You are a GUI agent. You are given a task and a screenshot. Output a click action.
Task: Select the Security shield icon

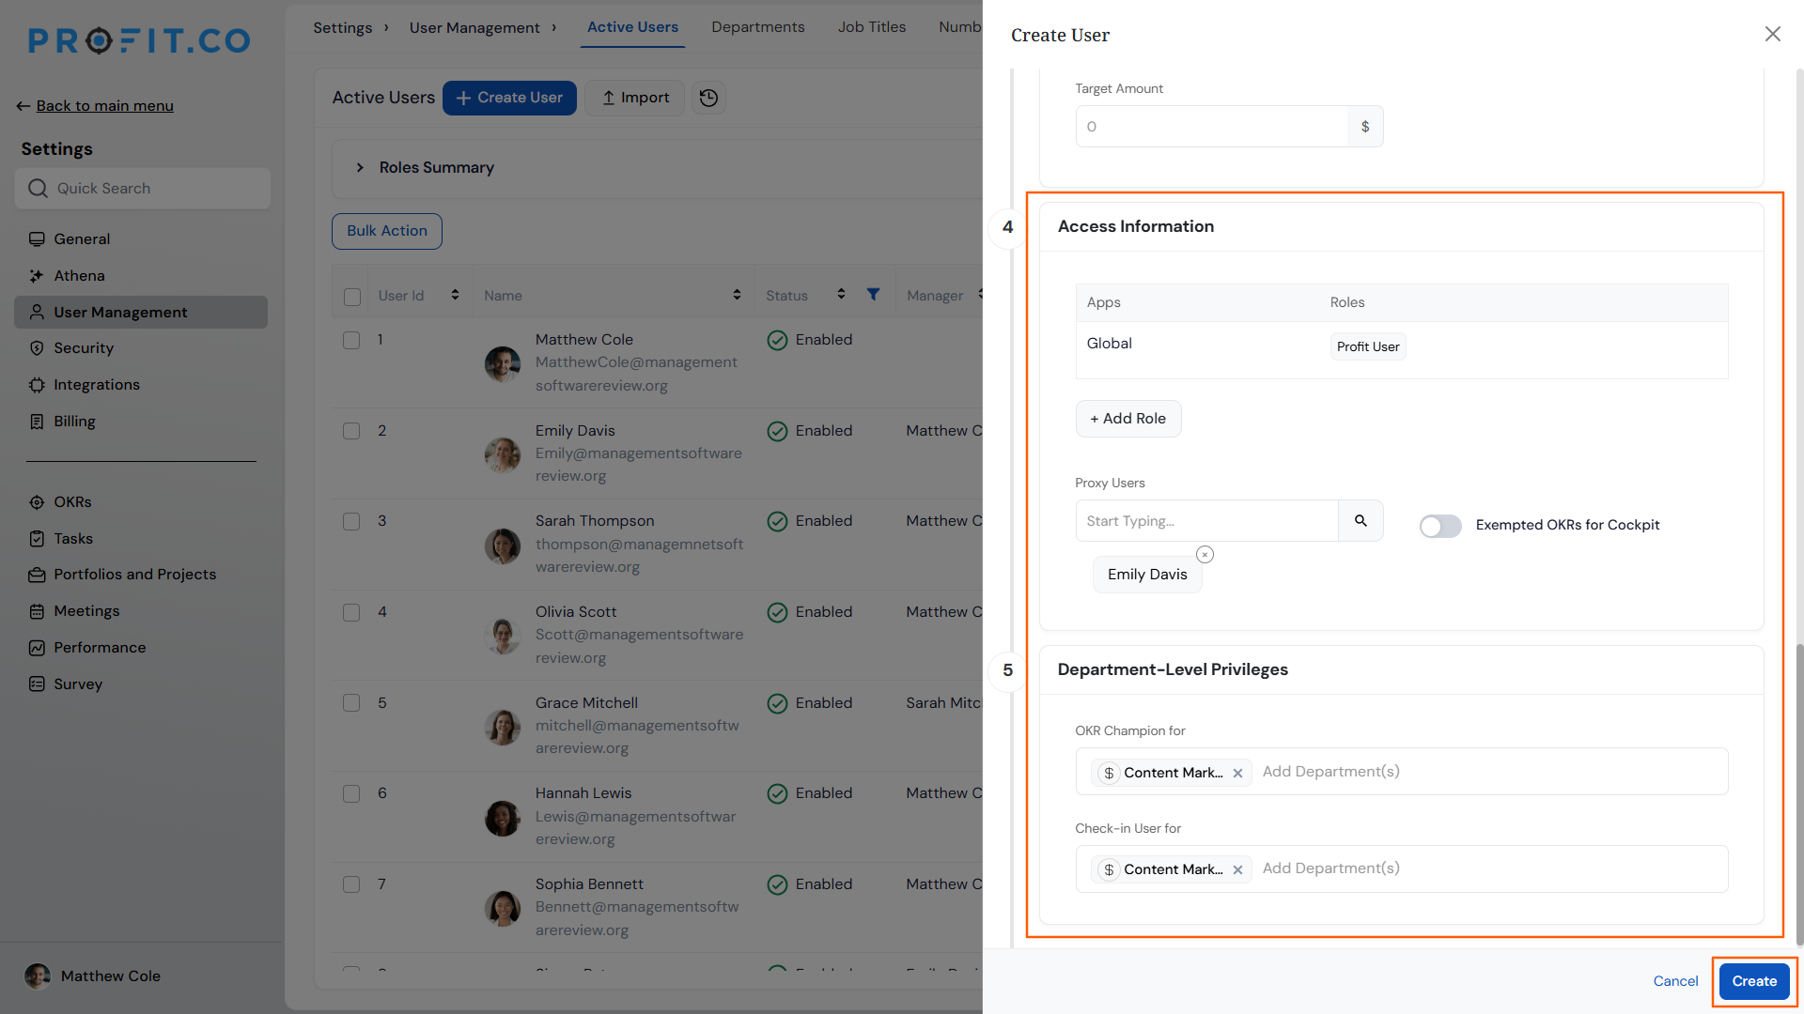[x=37, y=348]
